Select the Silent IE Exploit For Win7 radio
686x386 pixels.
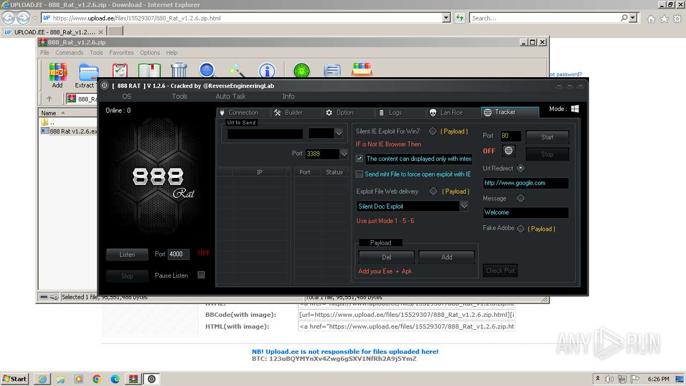point(433,131)
